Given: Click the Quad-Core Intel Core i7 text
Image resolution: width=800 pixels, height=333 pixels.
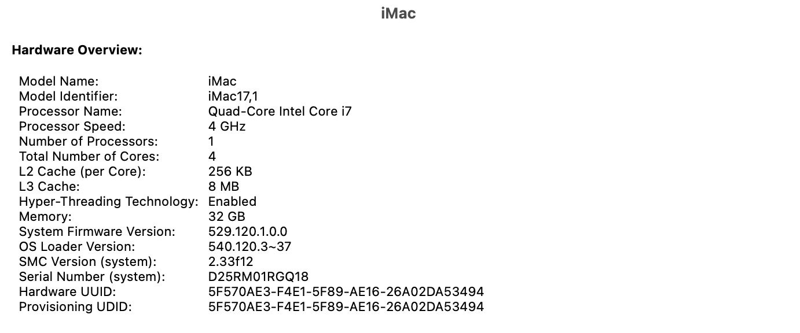Looking at the screenshot, I should click(x=280, y=111).
